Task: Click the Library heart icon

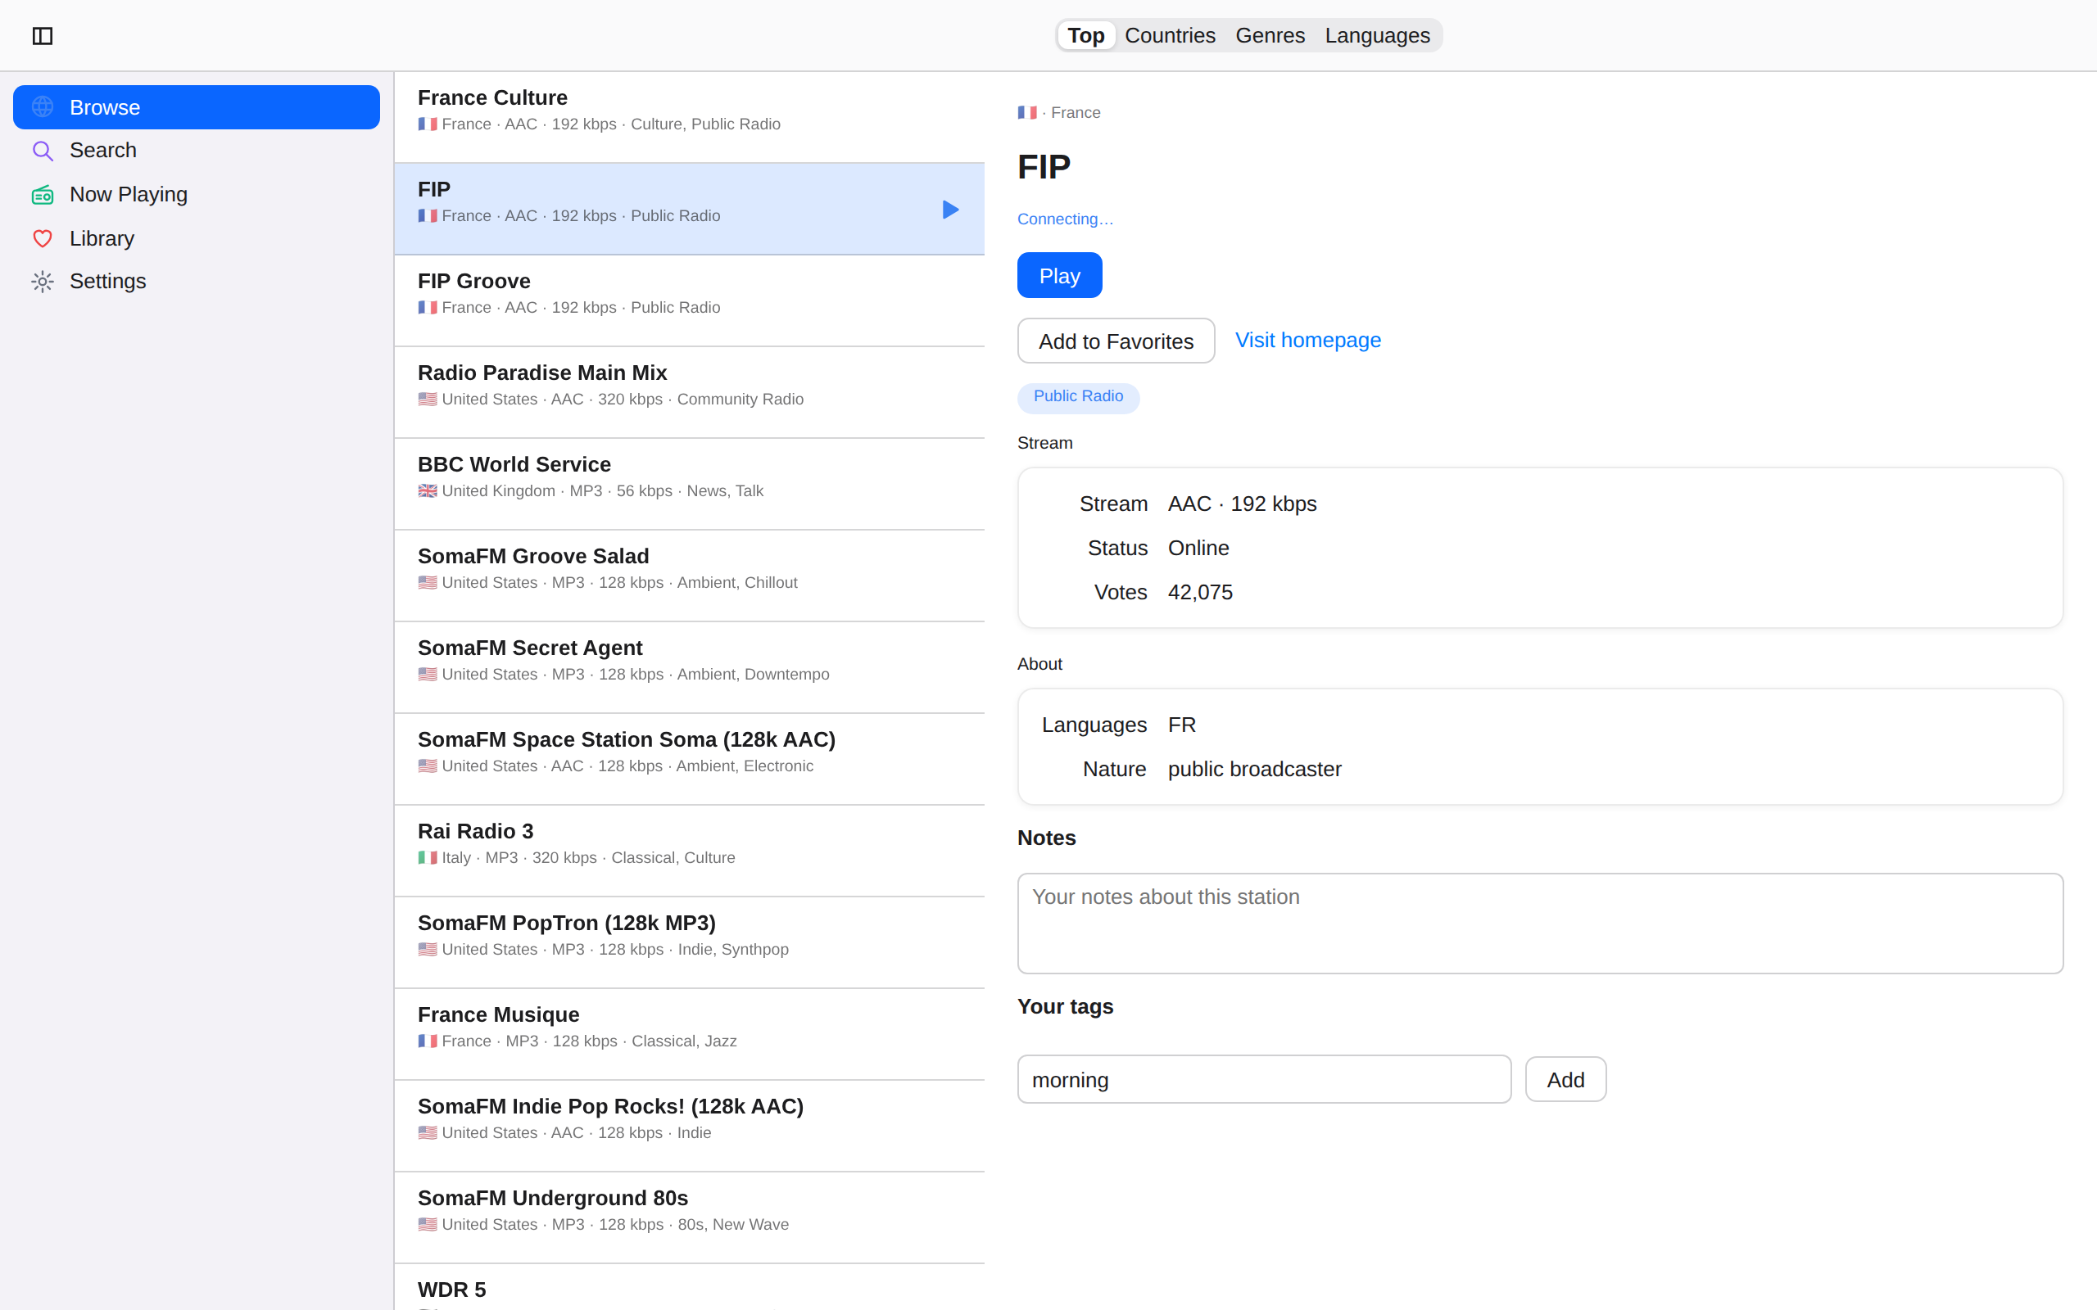Action: pyautogui.click(x=43, y=238)
